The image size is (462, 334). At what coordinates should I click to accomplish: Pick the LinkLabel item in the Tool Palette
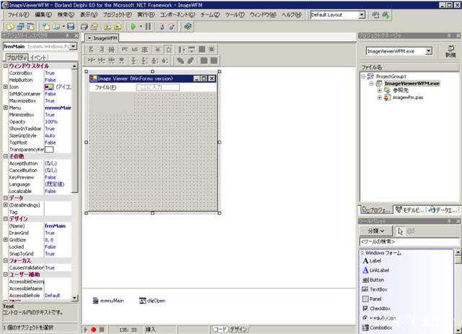[375, 270]
